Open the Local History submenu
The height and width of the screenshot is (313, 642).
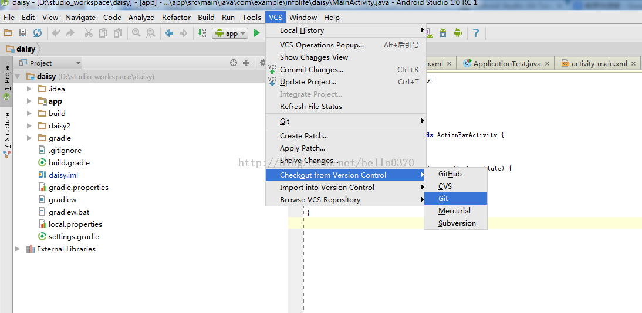pos(346,30)
